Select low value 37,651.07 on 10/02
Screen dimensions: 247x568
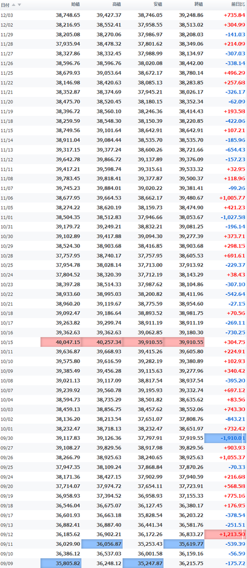150,419
